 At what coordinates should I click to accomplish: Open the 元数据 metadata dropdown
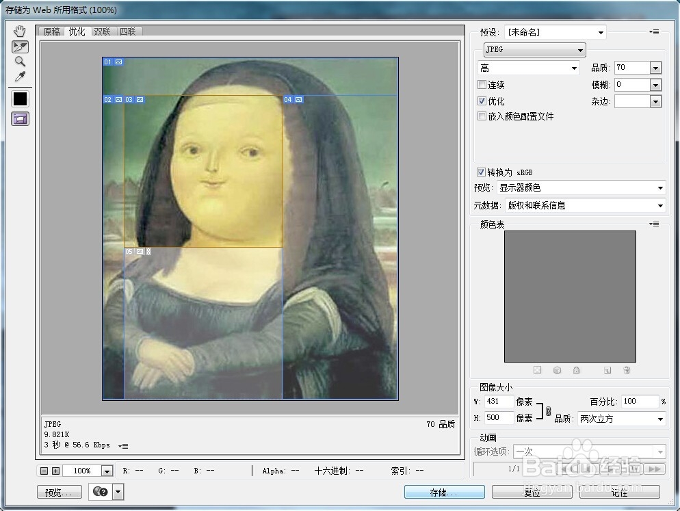coord(585,206)
